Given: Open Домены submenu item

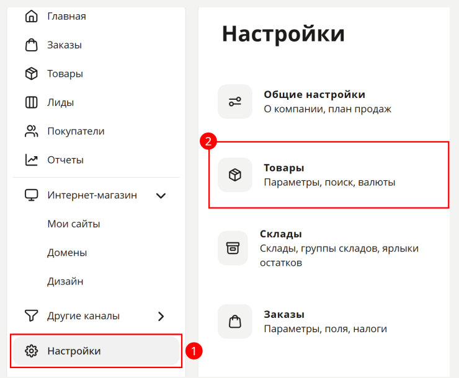Looking at the screenshot, I should point(67,253).
